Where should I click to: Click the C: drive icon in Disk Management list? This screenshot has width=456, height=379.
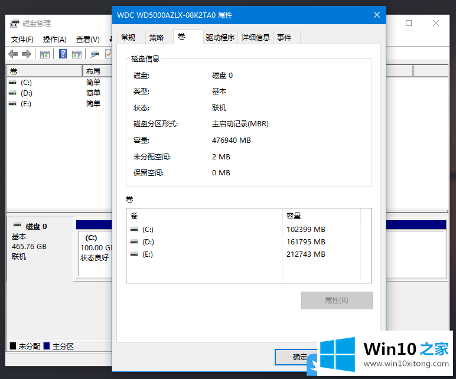[x=12, y=83]
